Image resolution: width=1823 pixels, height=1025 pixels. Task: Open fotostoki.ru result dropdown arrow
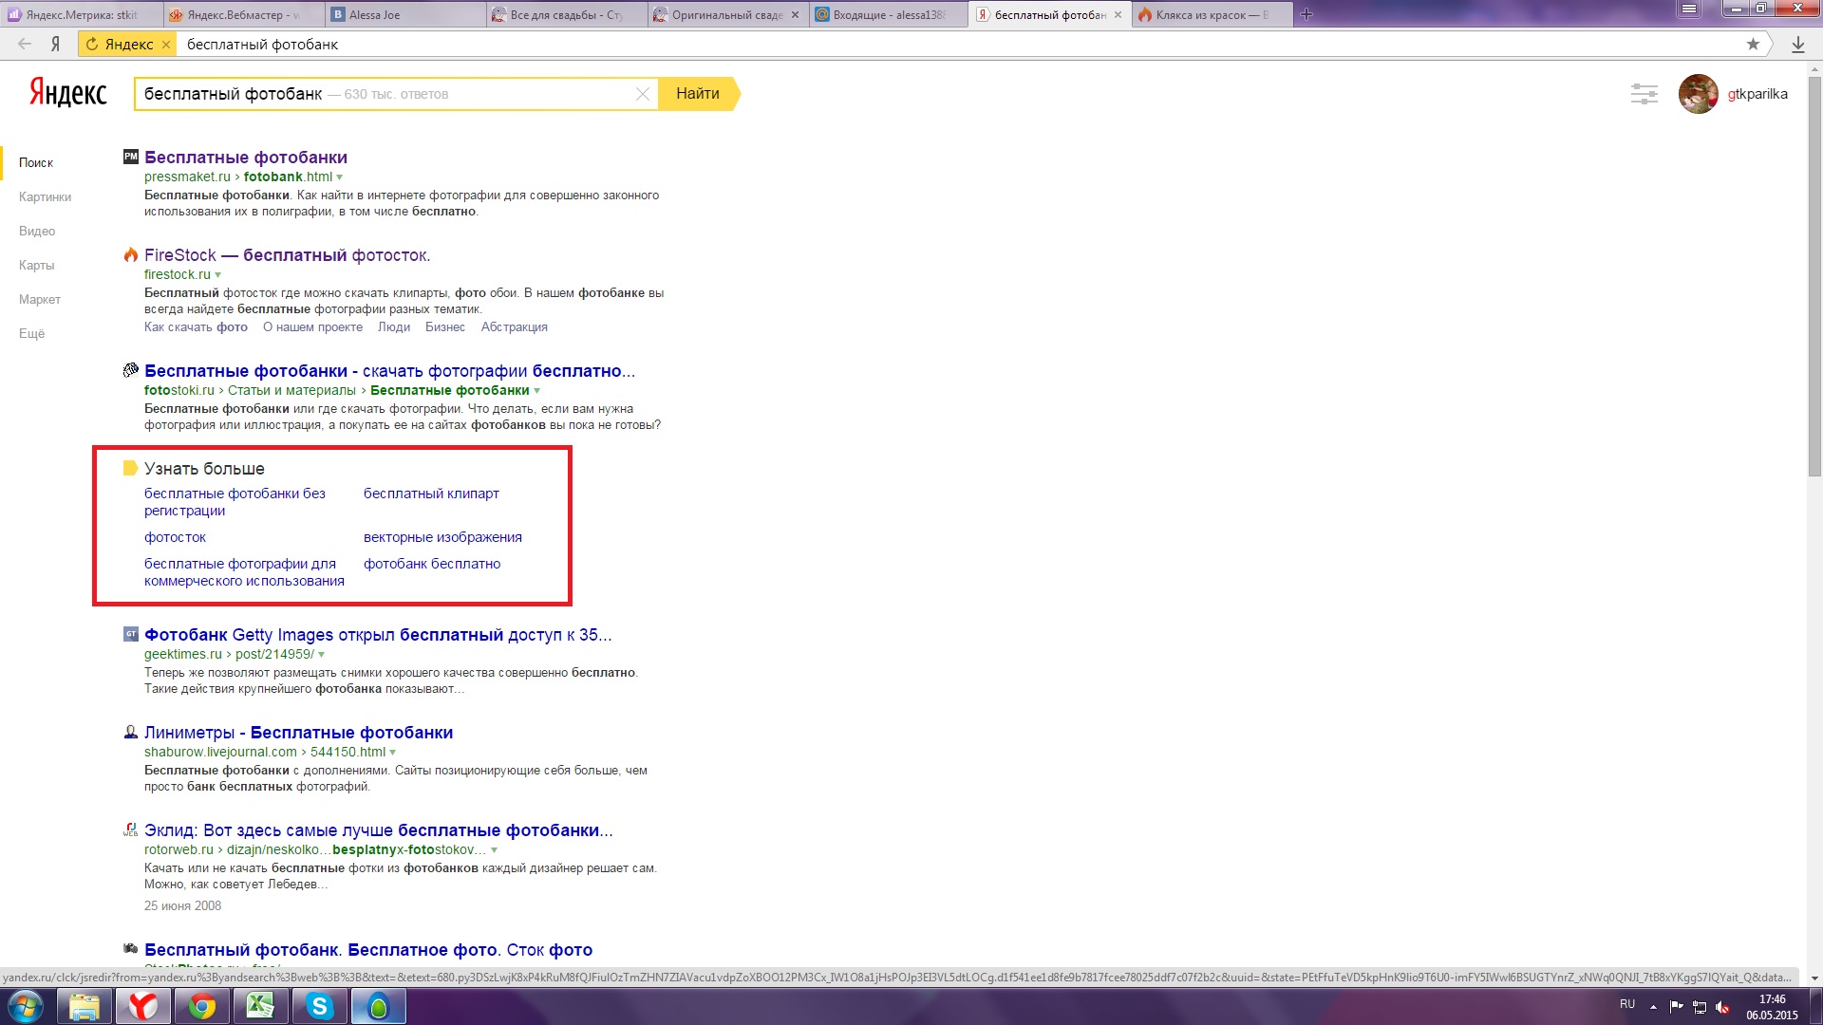coord(537,391)
